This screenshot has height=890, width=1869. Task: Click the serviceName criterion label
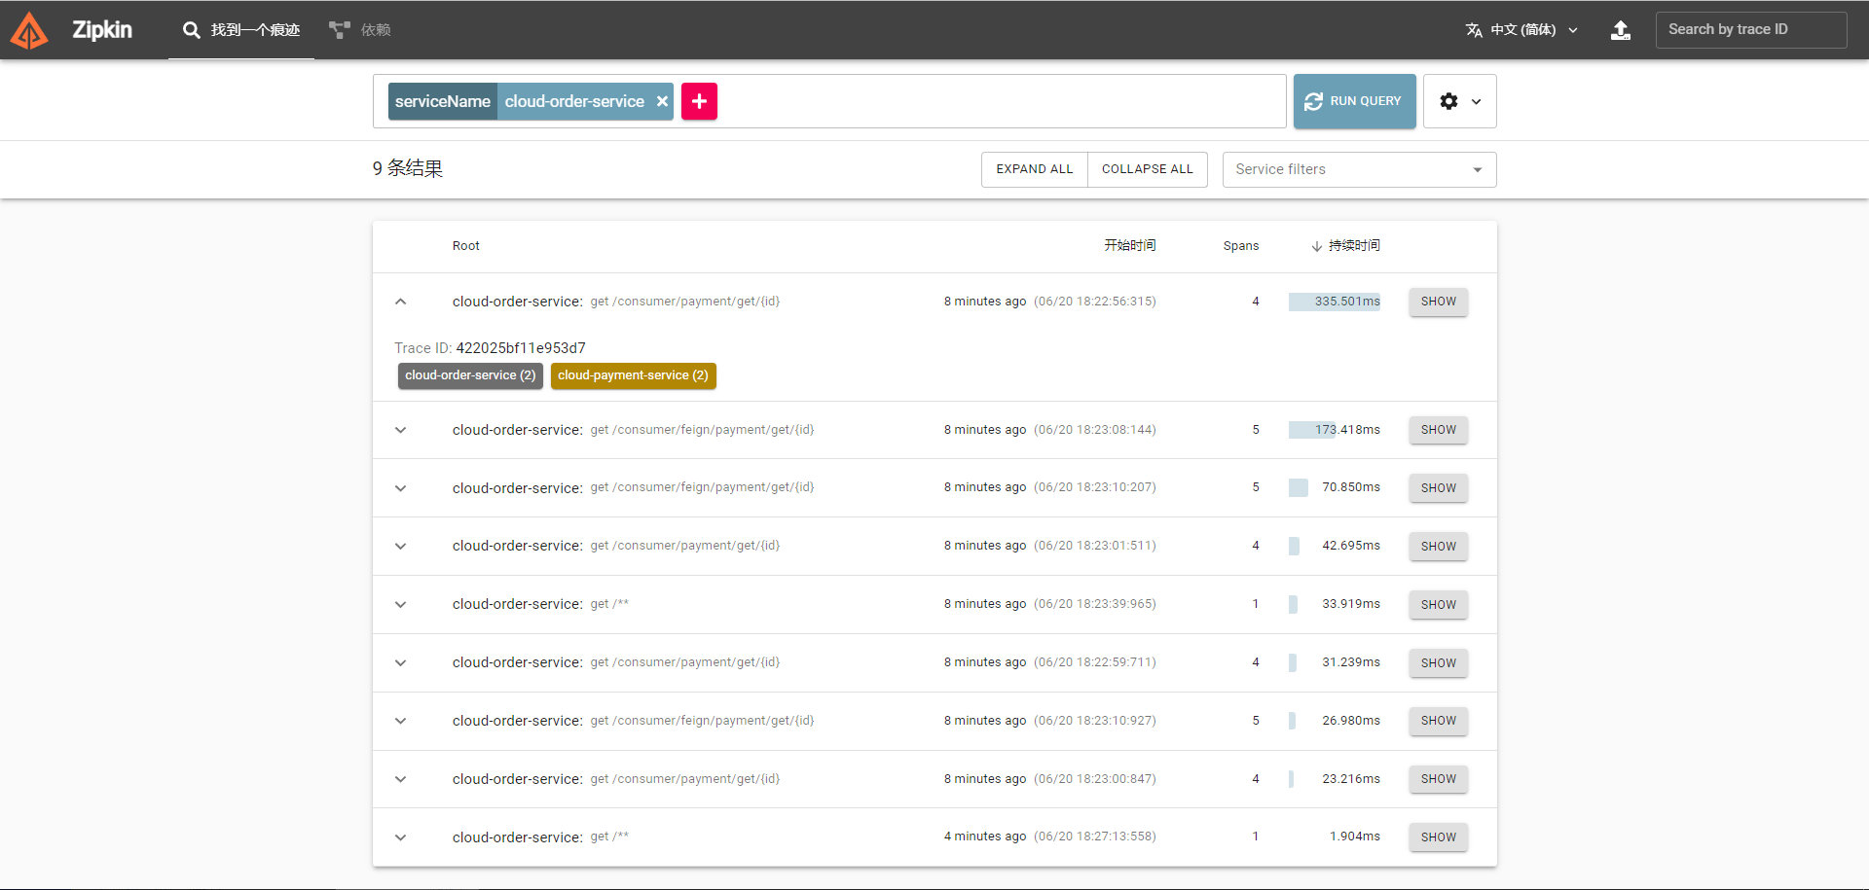[443, 101]
